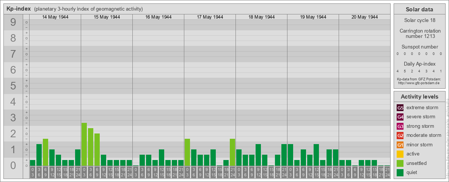This screenshot has height=182, width=449.
Task: Click the Ap-index value '2'
Action: tap(412, 71)
